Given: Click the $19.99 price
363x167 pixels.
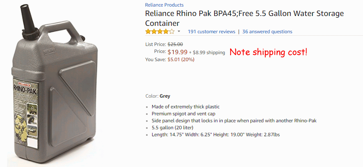Looking at the screenshot, I should pos(177,52).
